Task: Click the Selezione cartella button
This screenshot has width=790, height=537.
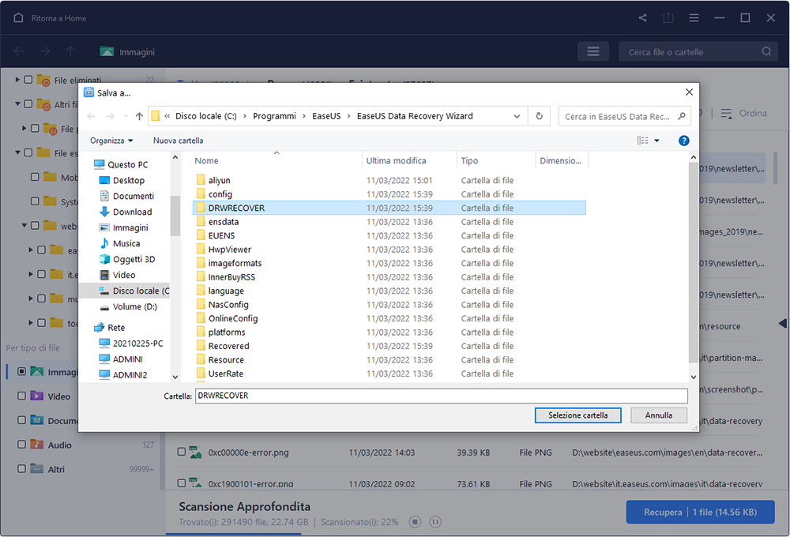Action: 578,415
